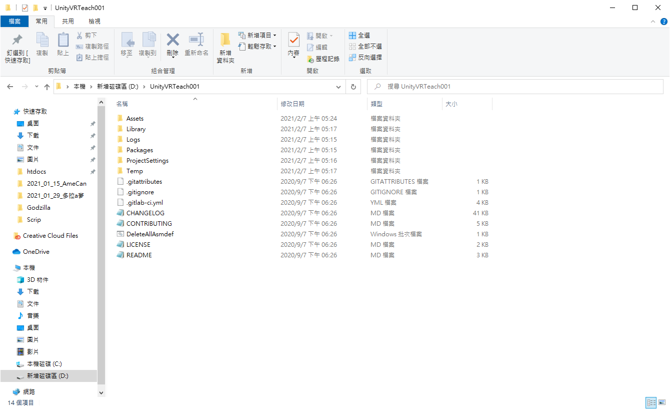
Task: Open the address bar history dropdown
Action: (338, 87)
